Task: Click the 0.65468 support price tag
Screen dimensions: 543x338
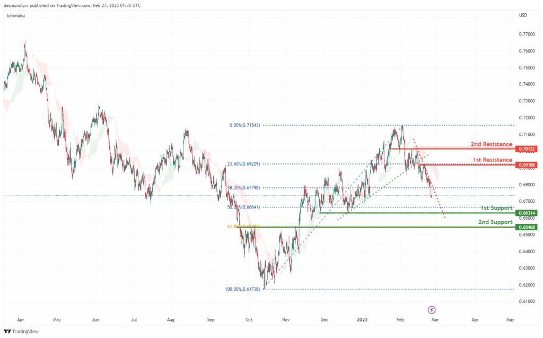Action: coord(527,227)
